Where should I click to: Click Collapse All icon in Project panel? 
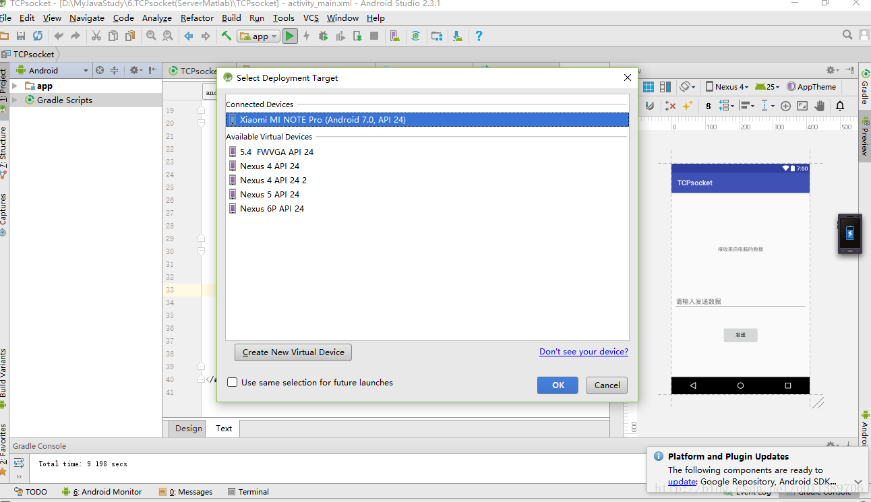tap(115, 70)
